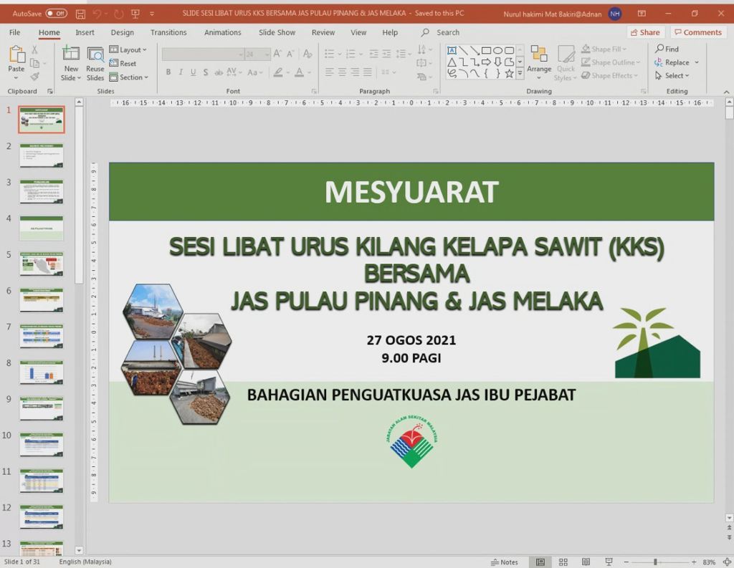
Task: Switch to the Slide Show tab
Action: pos(277,32)
